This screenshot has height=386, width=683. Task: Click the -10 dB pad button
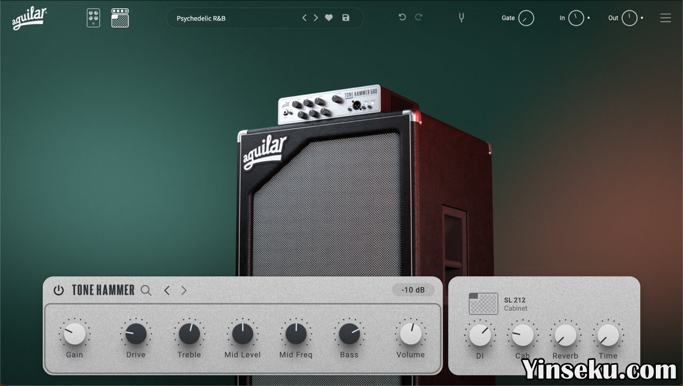tap(413, 290)
